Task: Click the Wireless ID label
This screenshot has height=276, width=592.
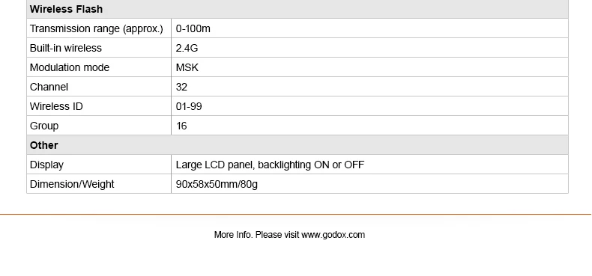Action: (x=56, y=106)
